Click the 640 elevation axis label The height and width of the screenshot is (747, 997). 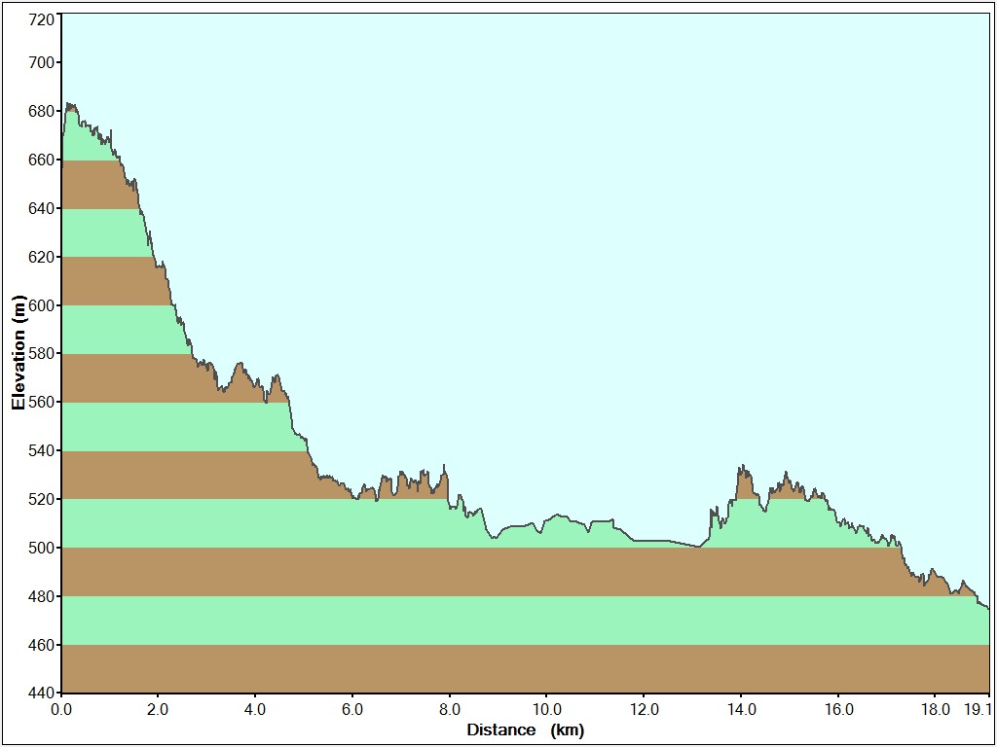(x=42, y=208)
